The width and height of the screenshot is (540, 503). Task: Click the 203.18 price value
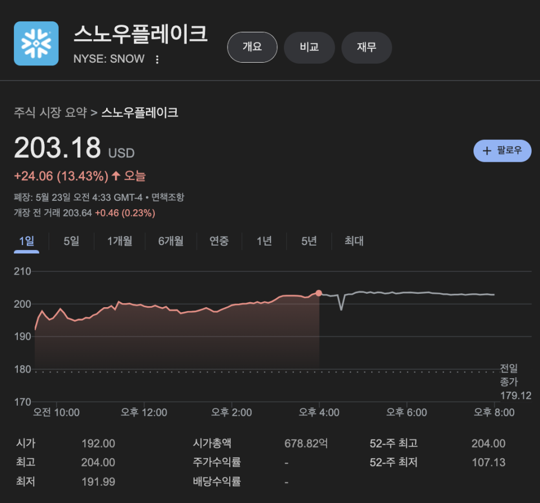[x=57, y=148]
